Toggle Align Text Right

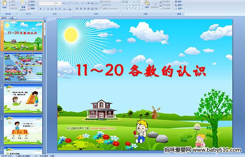(x=85, y=9)
